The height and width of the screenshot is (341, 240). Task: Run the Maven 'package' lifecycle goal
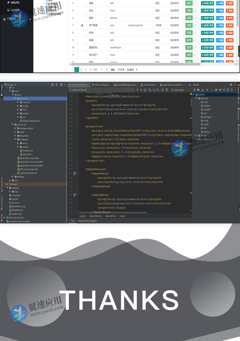(x=207, y=117)
